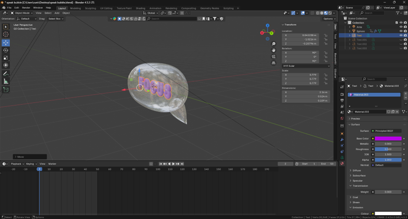Switch to the Shading workspace tab
The image size is (408, 219).
[140, 8]
